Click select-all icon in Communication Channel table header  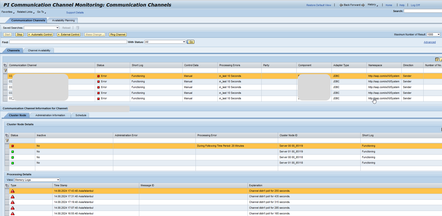(x=5, y=65)
